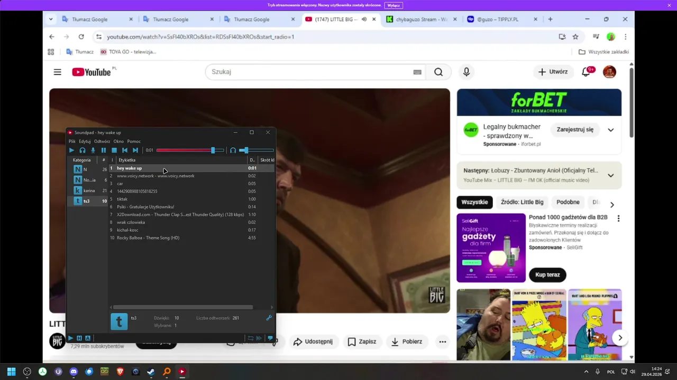The width and height of the screenshot is (677, 380).
Task: Bookmark page with star icon
Action: (575, 37)
